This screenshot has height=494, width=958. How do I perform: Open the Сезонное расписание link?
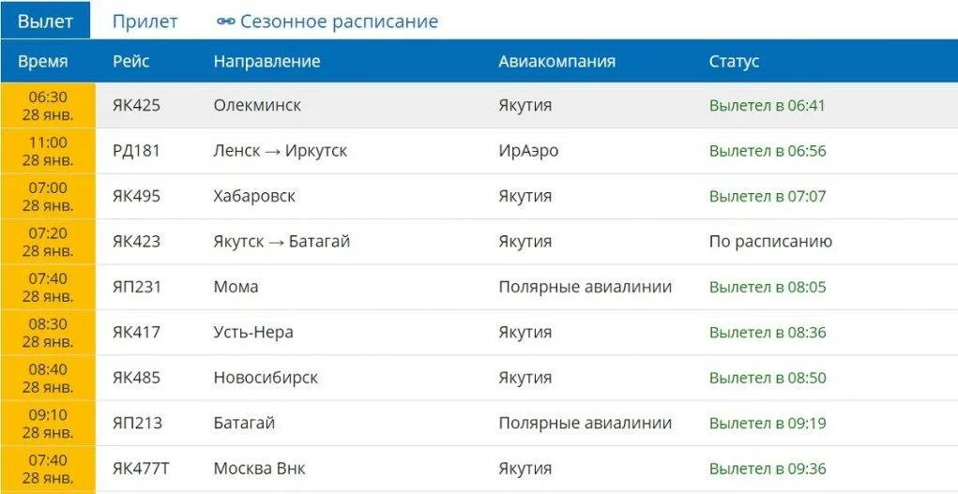[339, 22]
